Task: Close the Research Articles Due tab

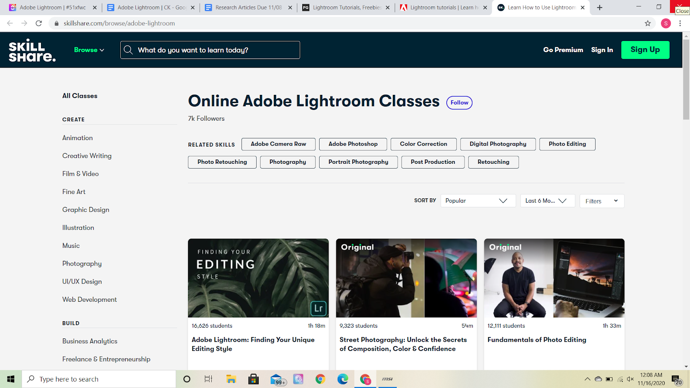Action: (290, 7)
